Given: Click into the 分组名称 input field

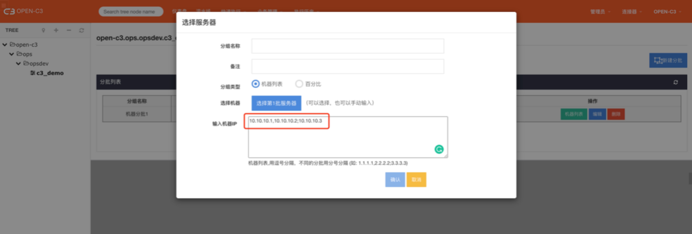Looking at the screenshot, I should pos(348,46).
